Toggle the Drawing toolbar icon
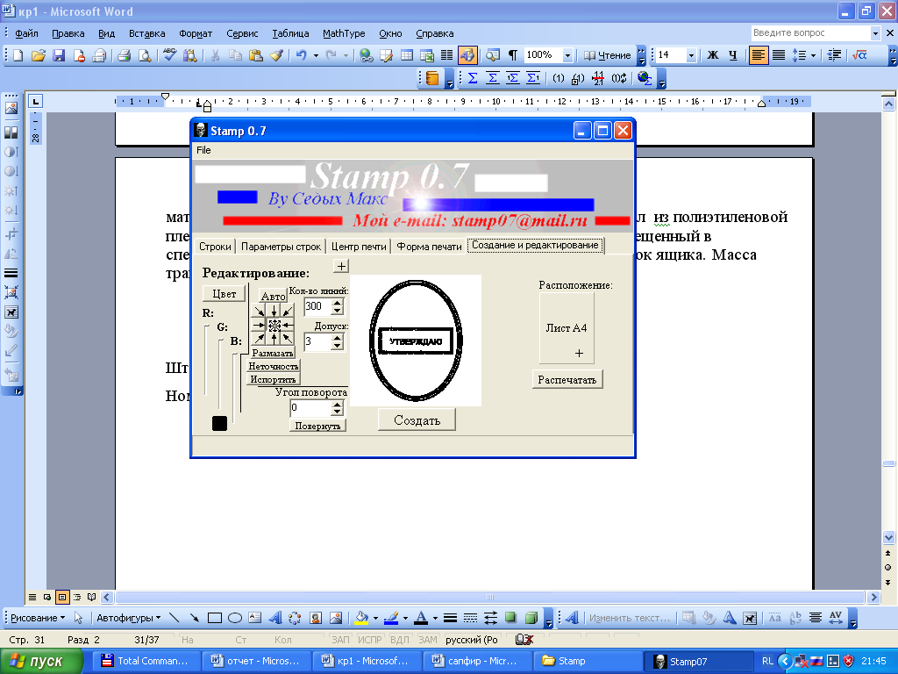This screenshot has width=898, height=674. point(467,55)
